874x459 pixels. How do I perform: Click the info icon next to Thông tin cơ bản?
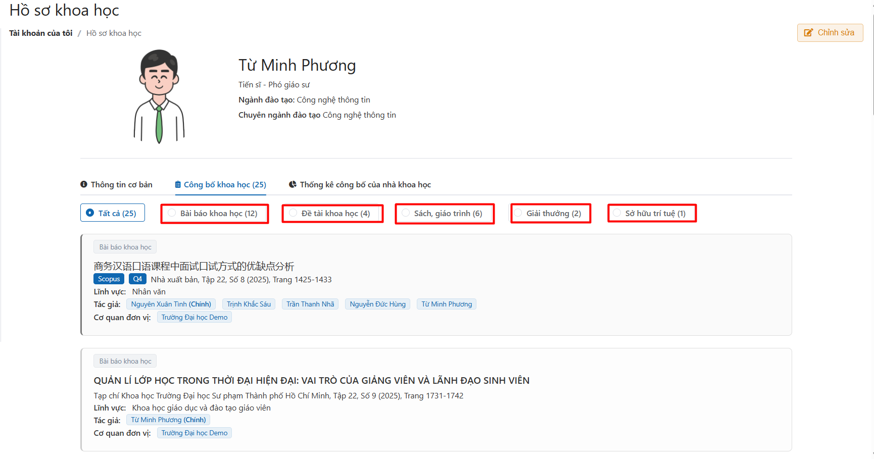tap(84, 184)
